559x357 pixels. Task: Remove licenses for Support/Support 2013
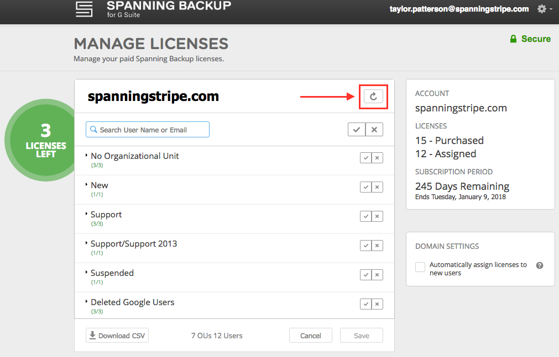(x=377, y=246)
